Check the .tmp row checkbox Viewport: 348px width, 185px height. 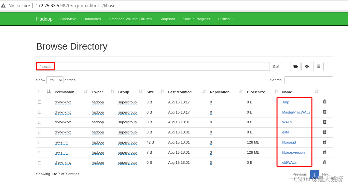click(x=40, y=102)
